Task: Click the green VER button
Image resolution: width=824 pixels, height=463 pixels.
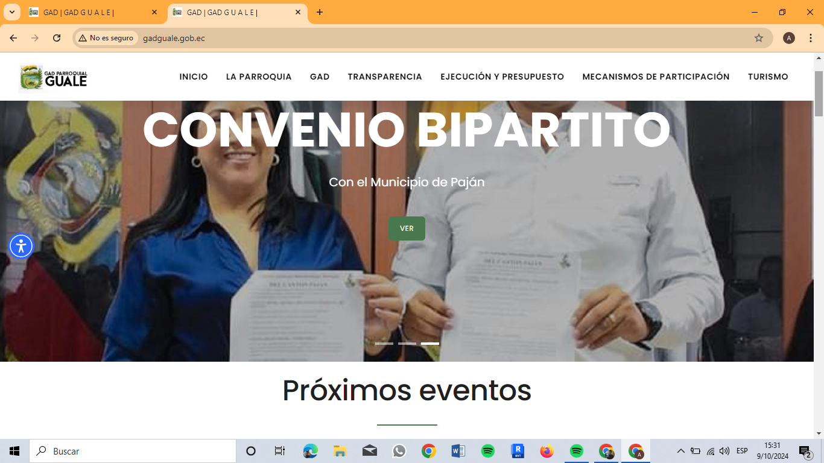Action: click(407, 228)
